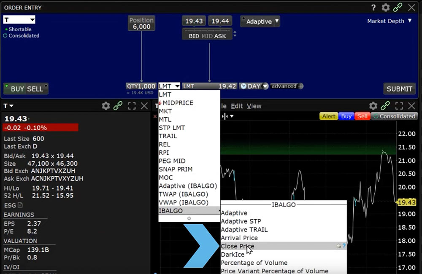Open the ESG report document icon

tap(20, 205)
